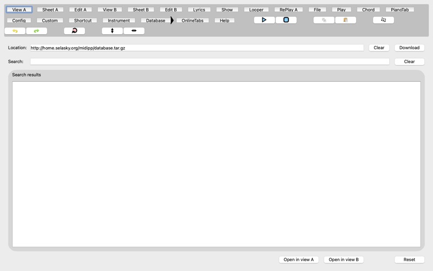433x271 pixels.
Task: Open the Config tab
Action: (x=19, y=21)
